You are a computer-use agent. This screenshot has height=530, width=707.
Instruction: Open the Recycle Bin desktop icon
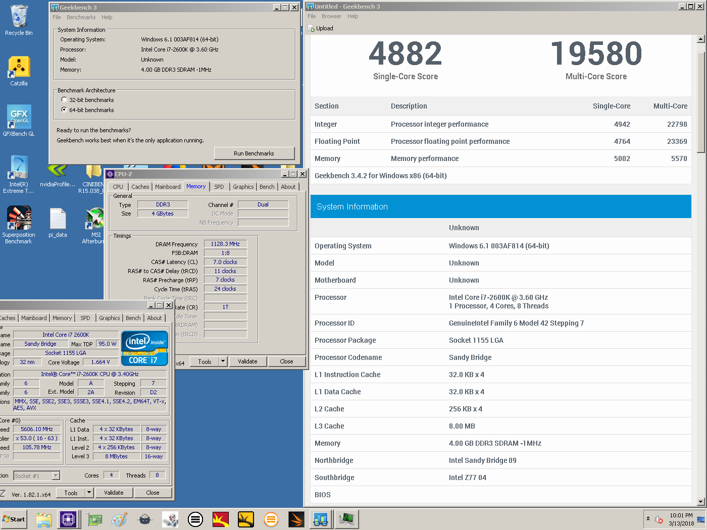[19, 20]
